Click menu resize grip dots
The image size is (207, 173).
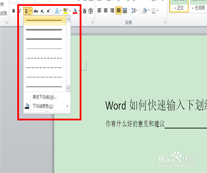[47, 112]
